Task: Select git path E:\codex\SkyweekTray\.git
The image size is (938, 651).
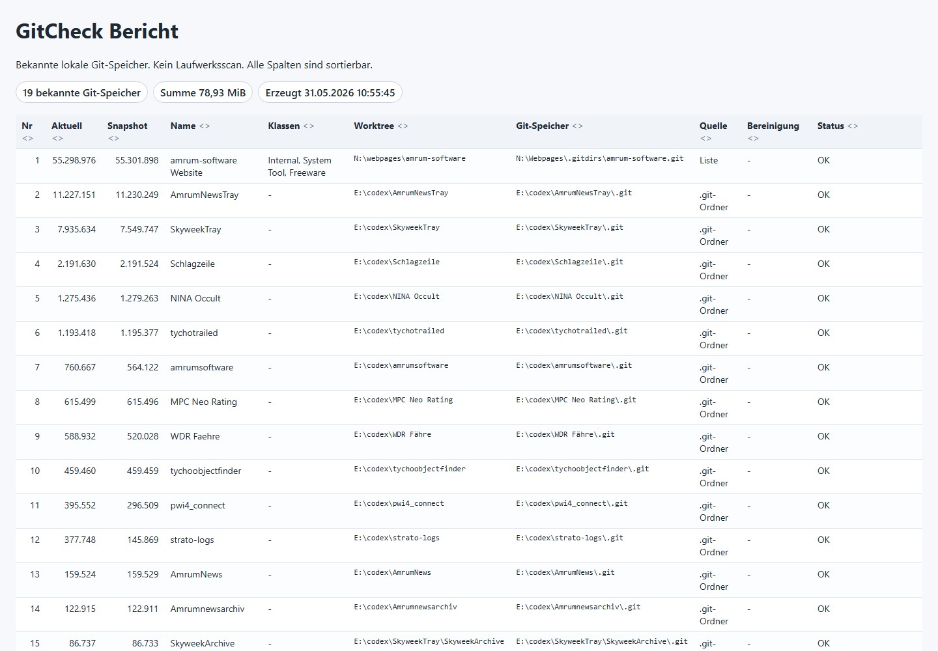Action: (x=570, y=227)
